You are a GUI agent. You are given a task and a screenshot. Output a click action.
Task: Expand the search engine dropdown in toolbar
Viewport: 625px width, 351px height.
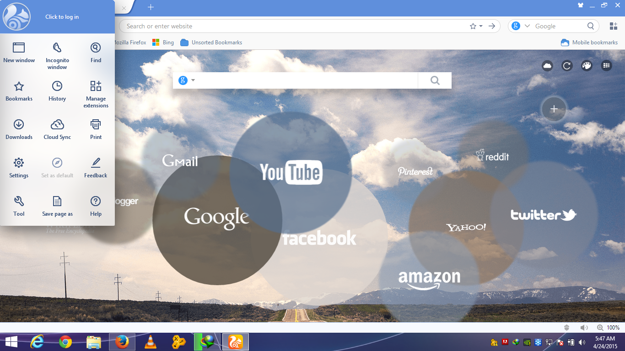(527, 26)
